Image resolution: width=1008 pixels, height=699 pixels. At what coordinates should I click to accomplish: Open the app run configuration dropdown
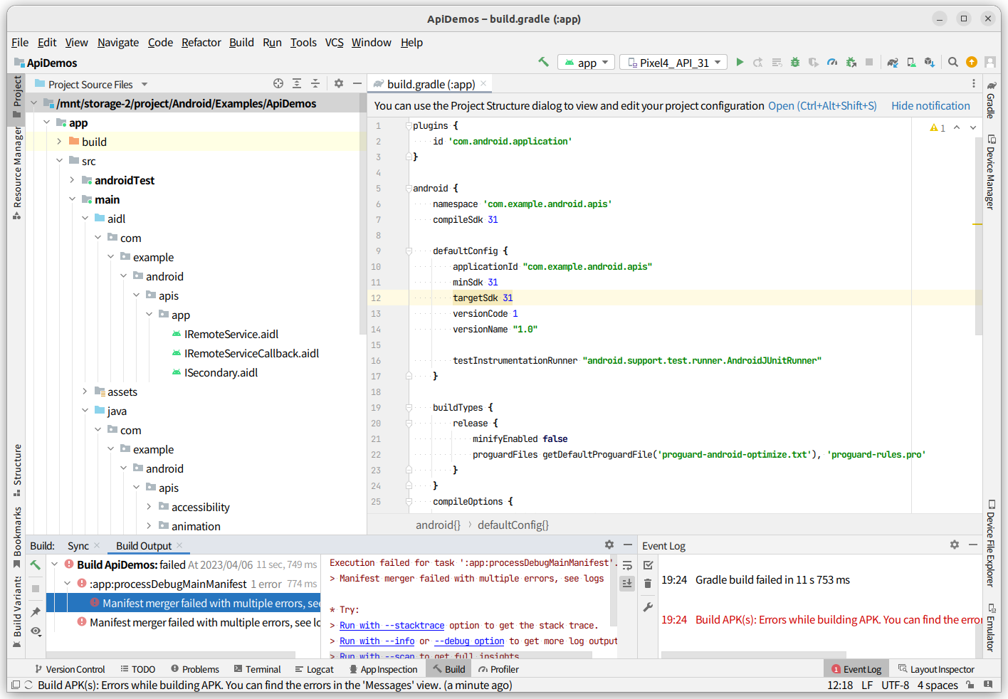[x=587, y=63]
